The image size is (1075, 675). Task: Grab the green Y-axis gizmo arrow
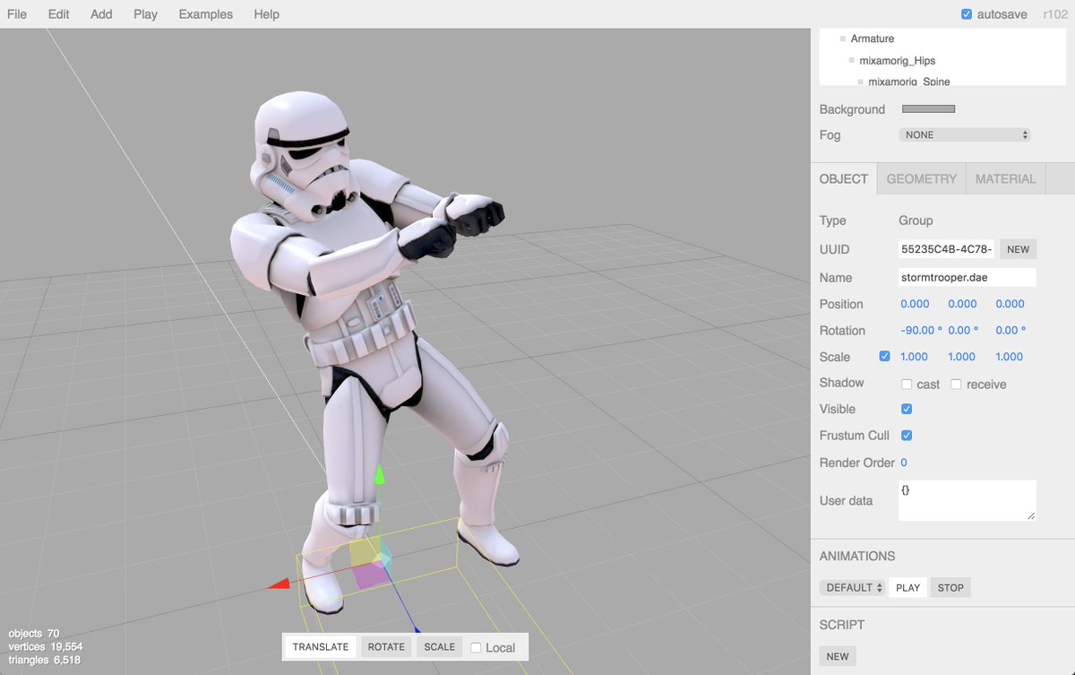tap(379, 475)
